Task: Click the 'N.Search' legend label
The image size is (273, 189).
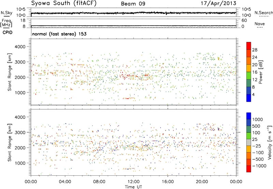Action: (x=263, y=13)
